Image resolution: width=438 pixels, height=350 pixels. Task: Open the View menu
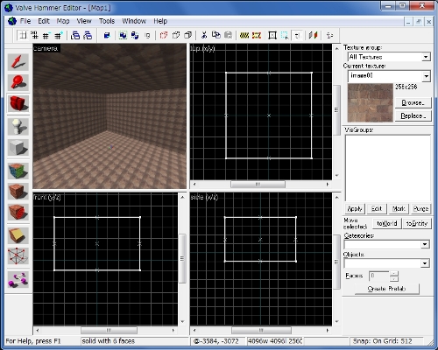(84, 21)
